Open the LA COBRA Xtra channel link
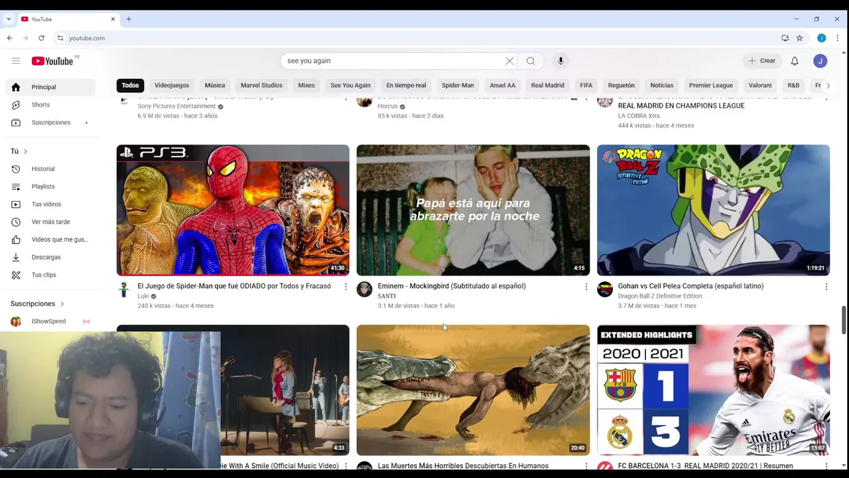This screenshot has width=849, height=478. tap(639, 116)
